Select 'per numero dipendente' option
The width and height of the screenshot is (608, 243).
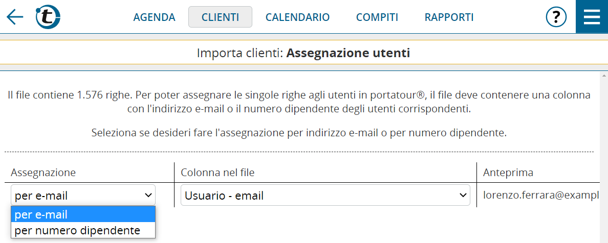coord(83,230)
